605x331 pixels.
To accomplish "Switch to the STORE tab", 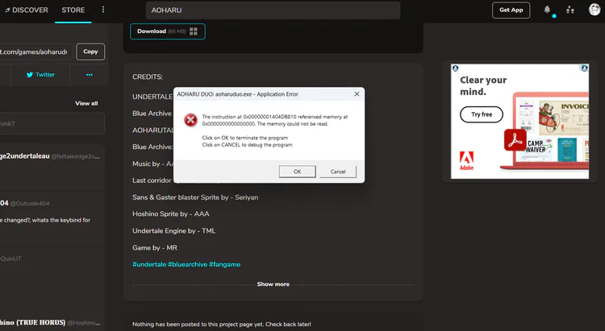I will (x=73, y=10).
